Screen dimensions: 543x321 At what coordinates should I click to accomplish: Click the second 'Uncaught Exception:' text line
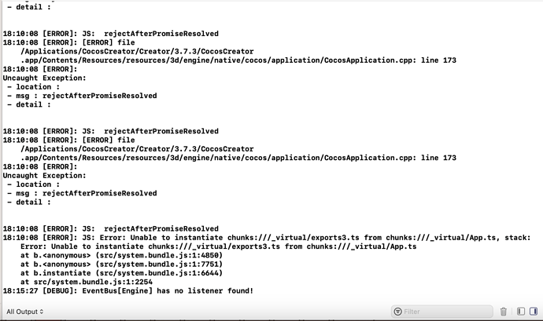[x=44, y=176]
